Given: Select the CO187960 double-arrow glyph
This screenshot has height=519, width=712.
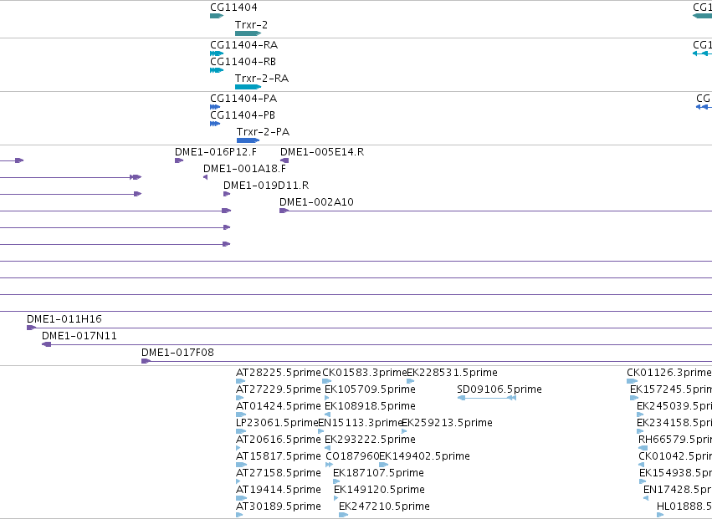Looking at the screenshot, I should pos(329,465).
